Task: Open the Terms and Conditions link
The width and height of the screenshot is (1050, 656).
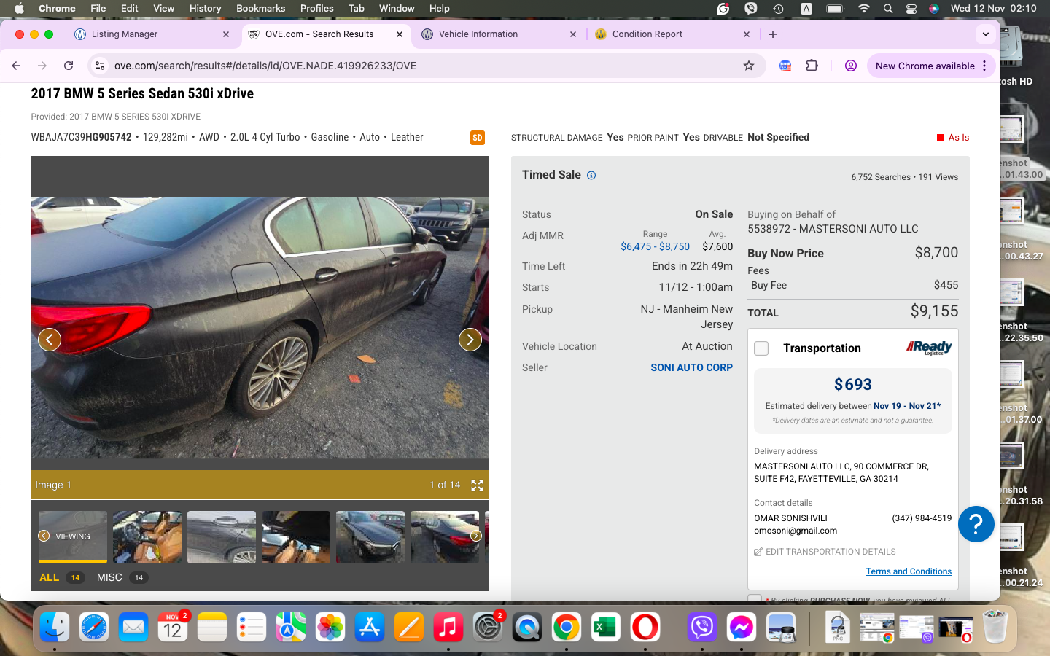Action: (908, 571)
